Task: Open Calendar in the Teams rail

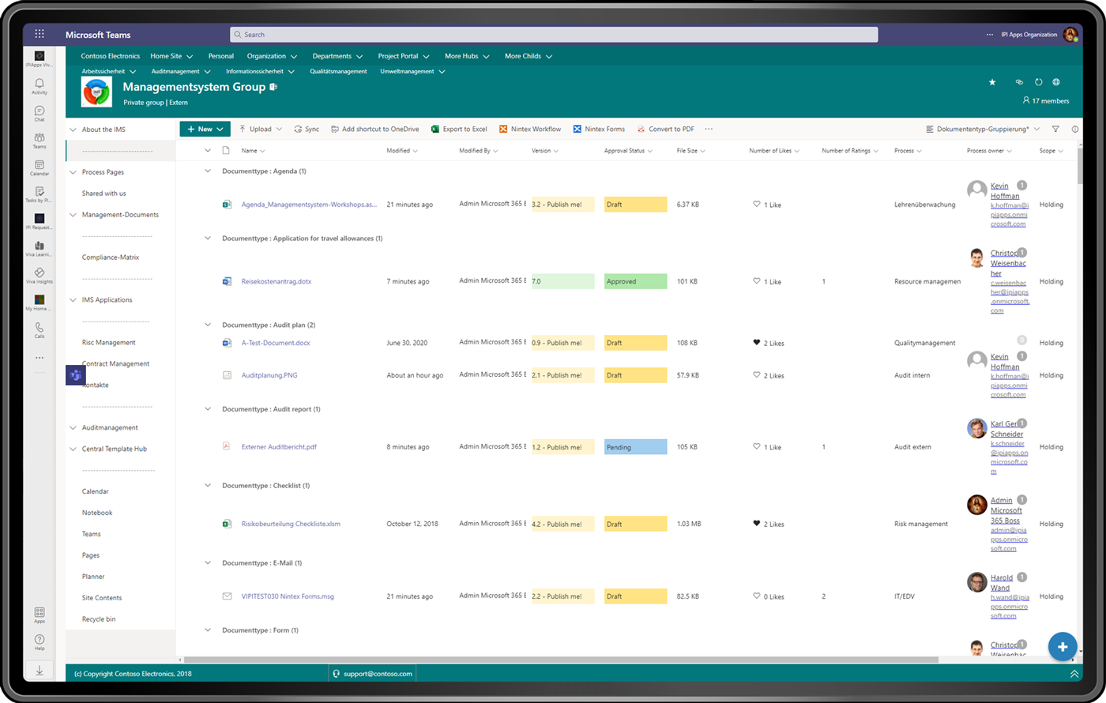Action: pos(39,167)
